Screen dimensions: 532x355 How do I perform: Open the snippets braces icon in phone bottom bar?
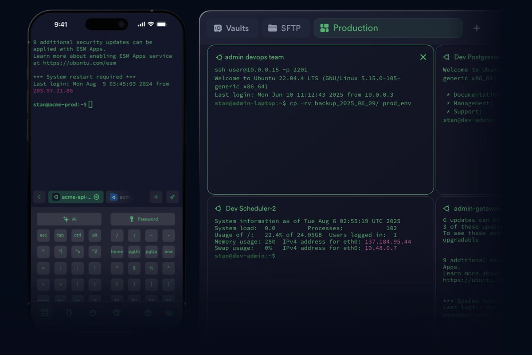[x=69, y=313]
